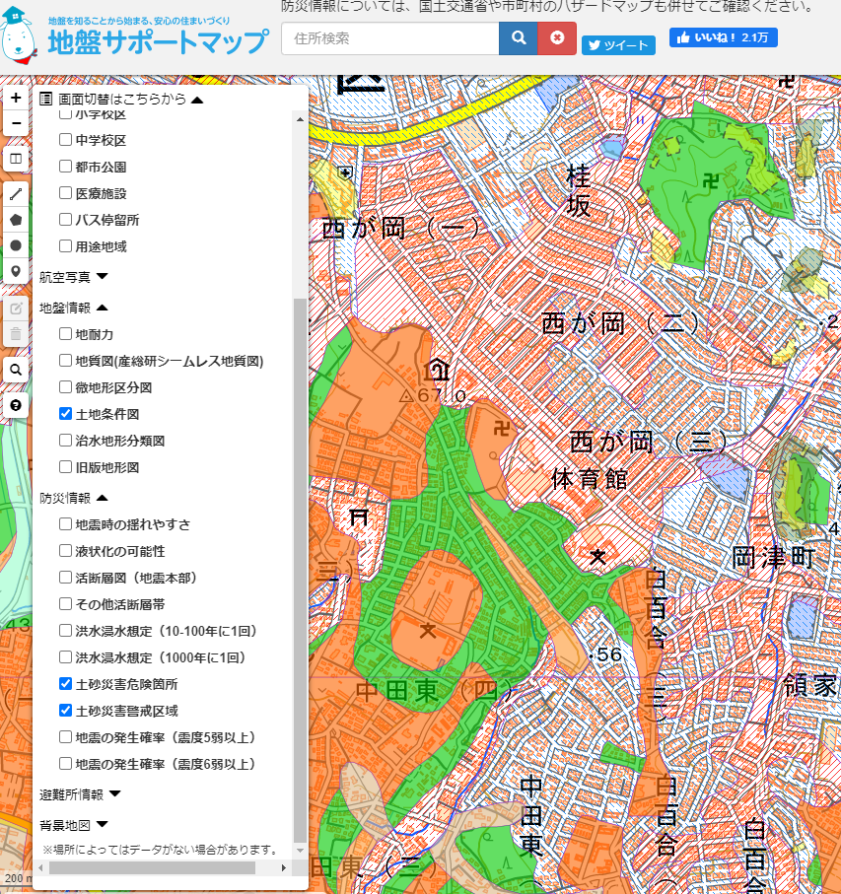The height and width of the screenshot is (894, 841).
Task: Click the blue address search button
Action: [519, 38]
